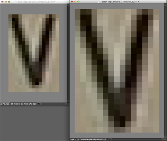The width and height of the screenshot is (167, 141).
Task: Click the resize grip of Test72ppi window
Action: tap(68, 104)
